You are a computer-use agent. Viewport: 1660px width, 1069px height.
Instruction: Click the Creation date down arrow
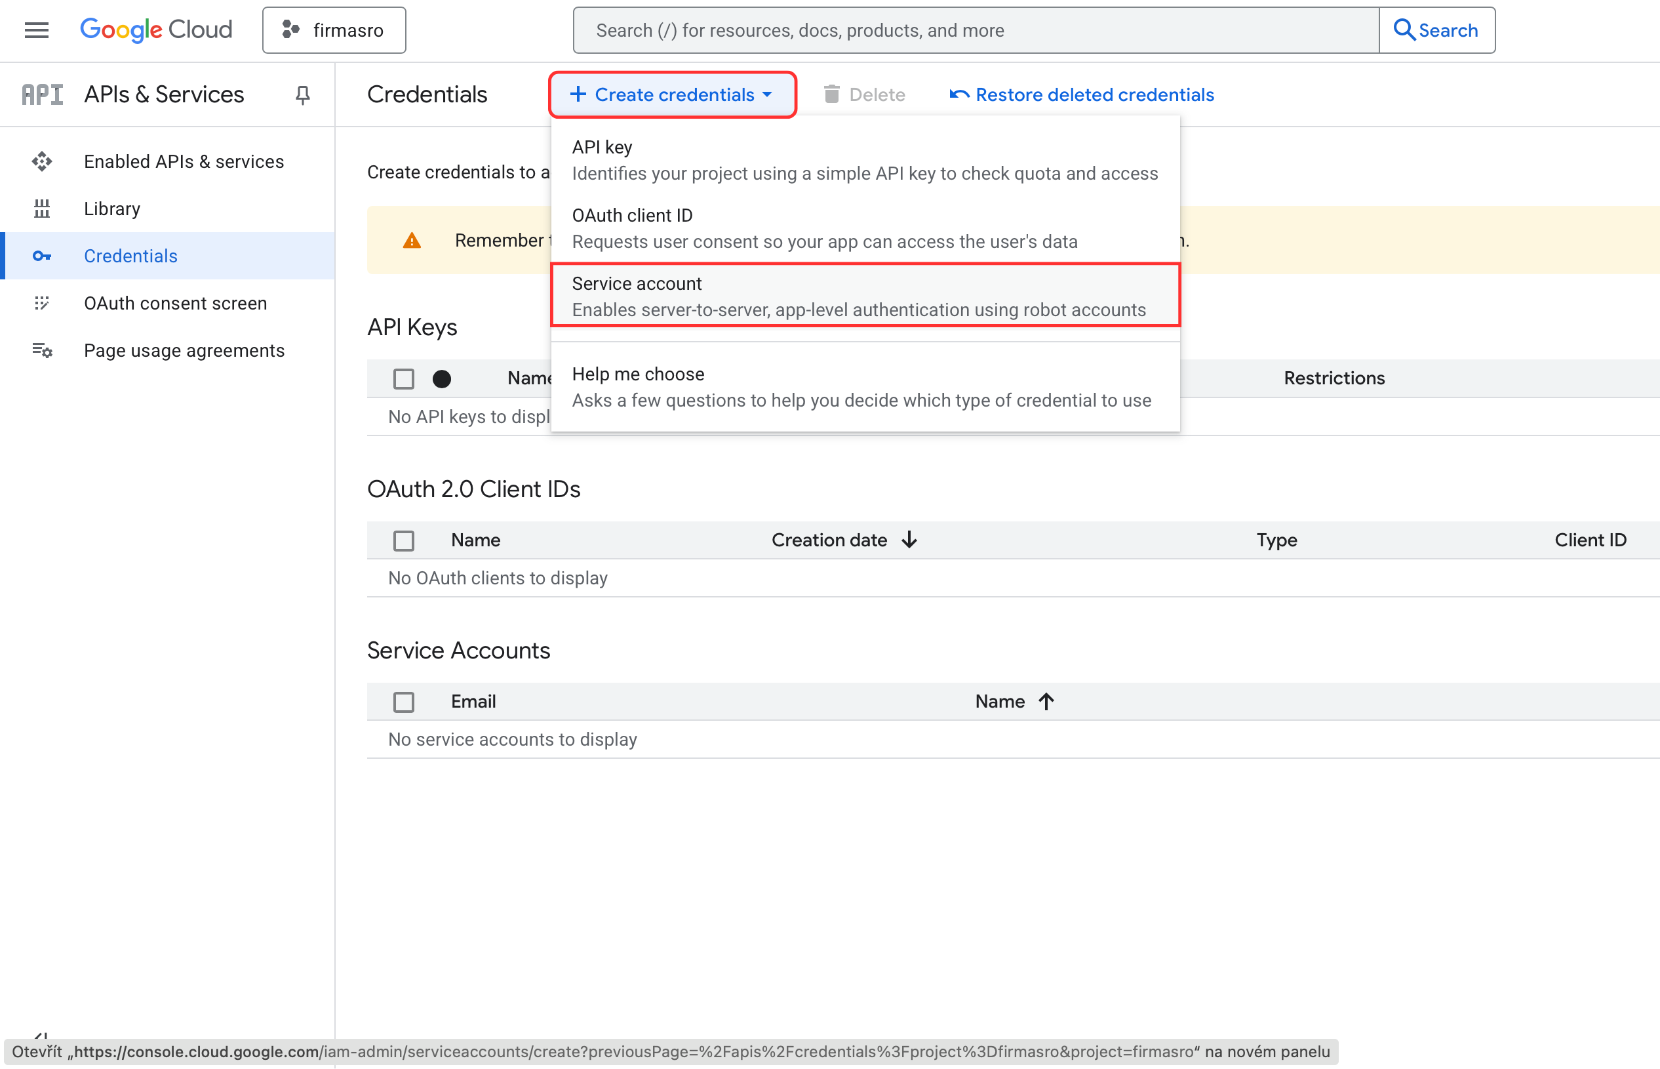click(x=909, y=539)
